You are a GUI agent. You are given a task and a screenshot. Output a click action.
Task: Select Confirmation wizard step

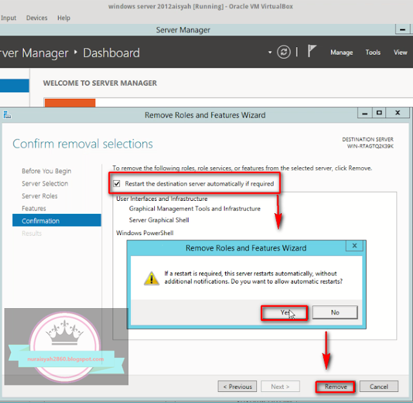57,220
